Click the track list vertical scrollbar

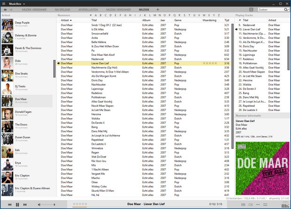point(232,86)
